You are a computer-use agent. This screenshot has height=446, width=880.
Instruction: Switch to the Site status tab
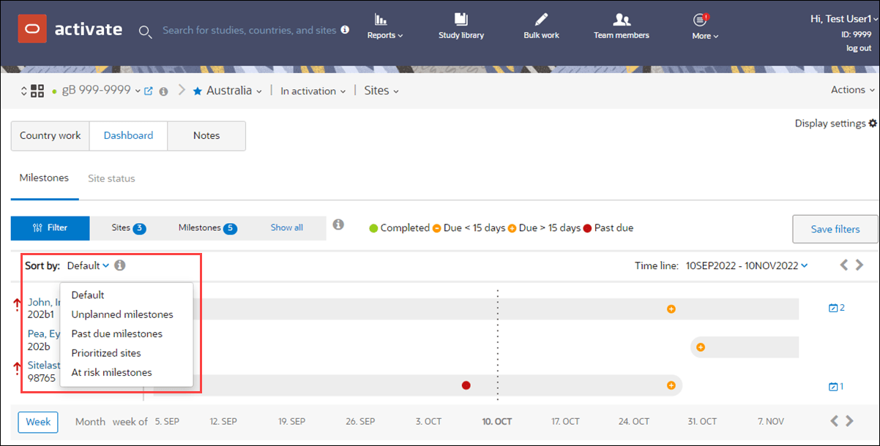tap(111, 178)
